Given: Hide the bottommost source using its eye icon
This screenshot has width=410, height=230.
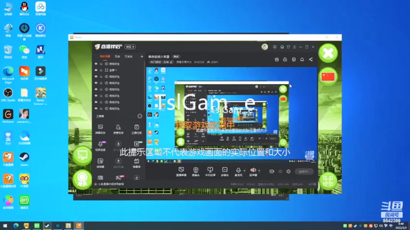Looking at the screenshot, I should tap(96, 108).
